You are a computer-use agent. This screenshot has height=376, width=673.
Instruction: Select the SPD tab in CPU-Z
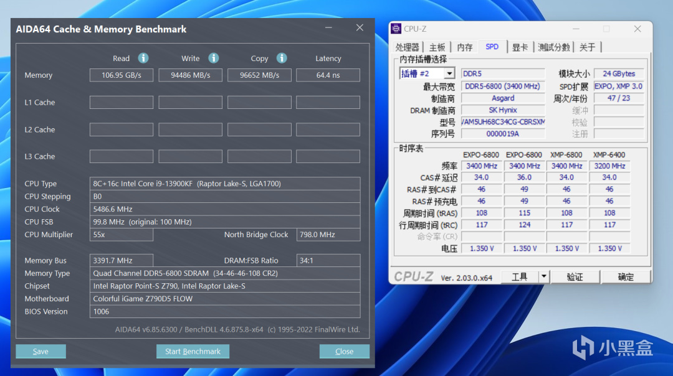[x=492, y=47]
